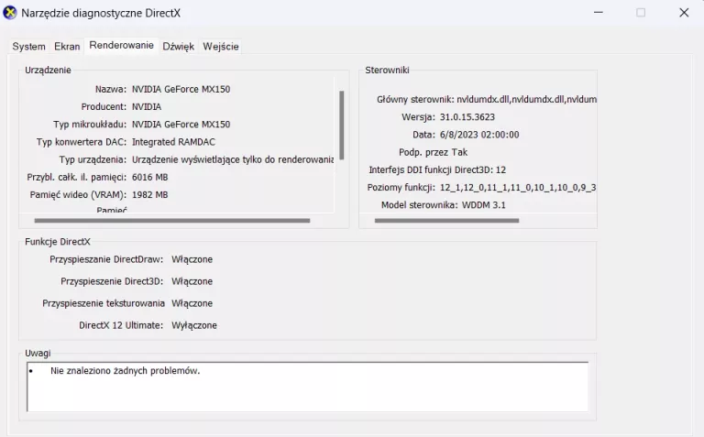This screenshot has height=437, width=704.
Task: Minimize the DirectX diagnostic window
Action: point(598,13)
